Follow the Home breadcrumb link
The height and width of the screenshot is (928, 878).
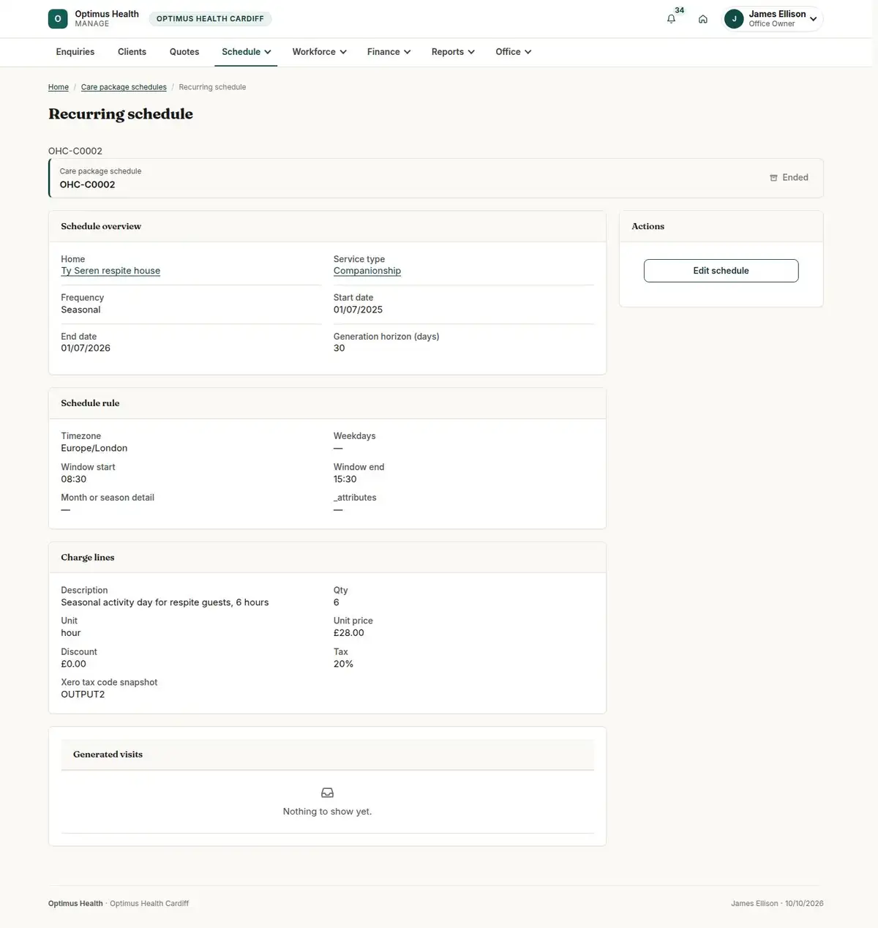(59, 87)
